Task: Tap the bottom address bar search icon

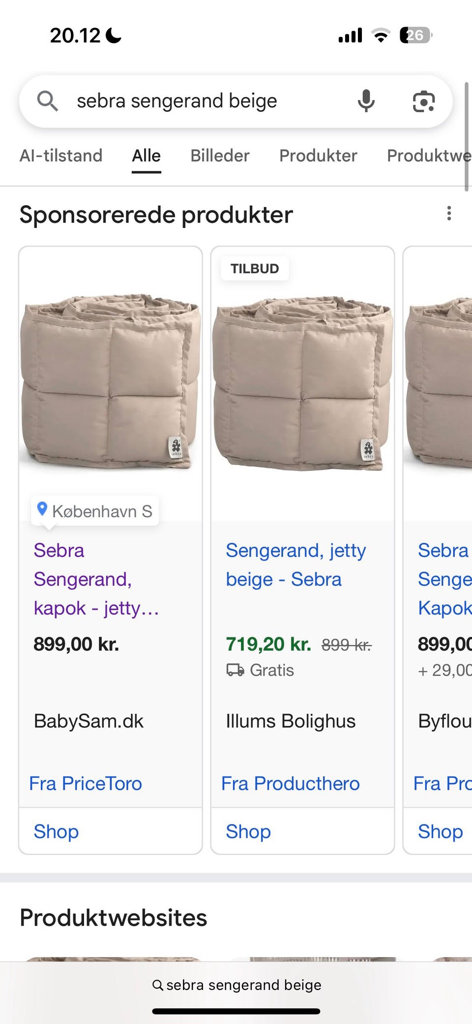Action: pyautogui.click(x=158, y=985)
